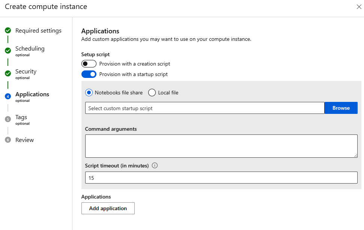Click the Scheduling step checkmark icon
Screen dimensions: 364x230
8,51
